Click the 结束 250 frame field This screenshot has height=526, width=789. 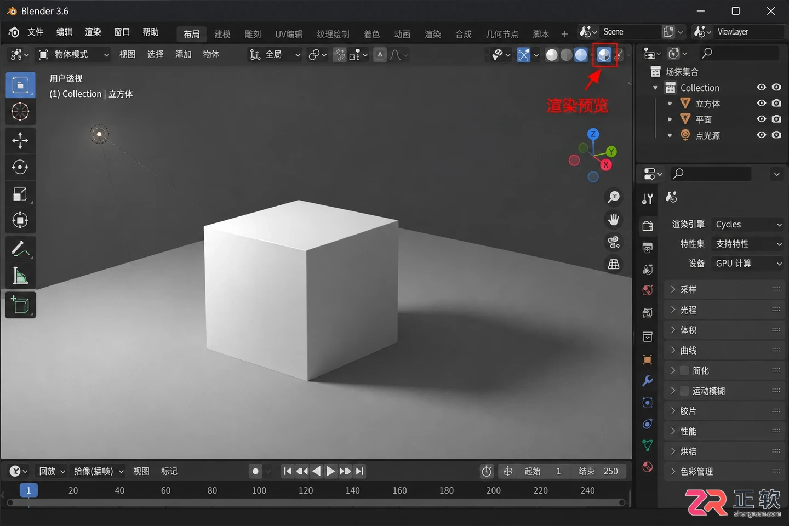click(x=598, y=471)
